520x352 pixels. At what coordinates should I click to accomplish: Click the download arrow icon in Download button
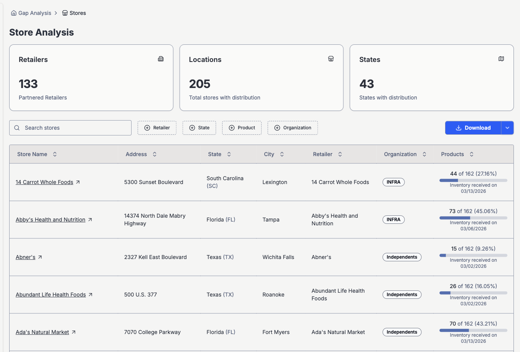click(458, 128)
